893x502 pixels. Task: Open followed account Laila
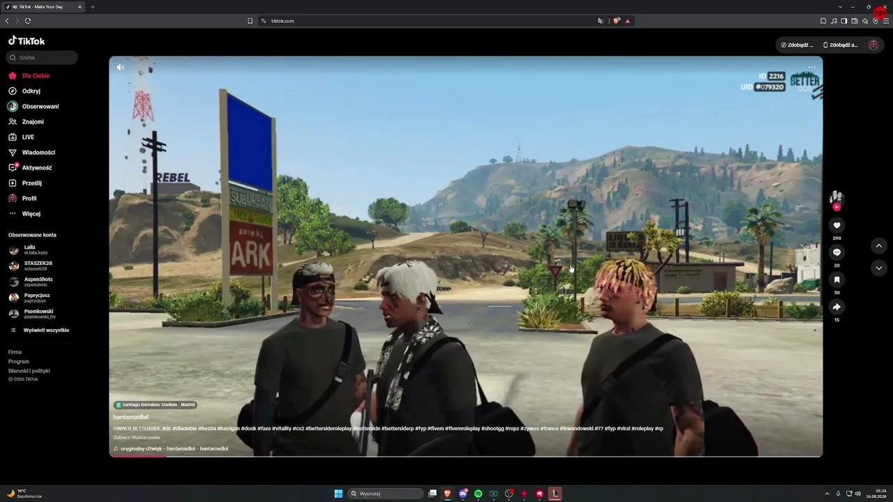point(29,250)
